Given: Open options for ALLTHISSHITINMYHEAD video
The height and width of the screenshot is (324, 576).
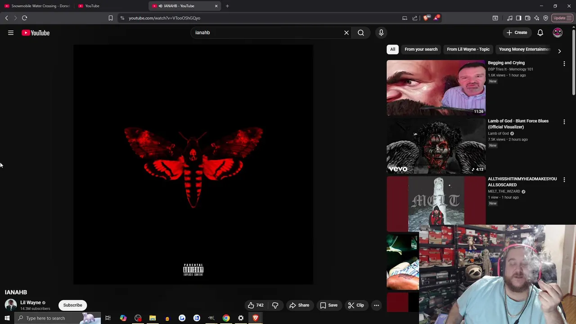Looking at the screenshot, I should (x=564, y=180).
